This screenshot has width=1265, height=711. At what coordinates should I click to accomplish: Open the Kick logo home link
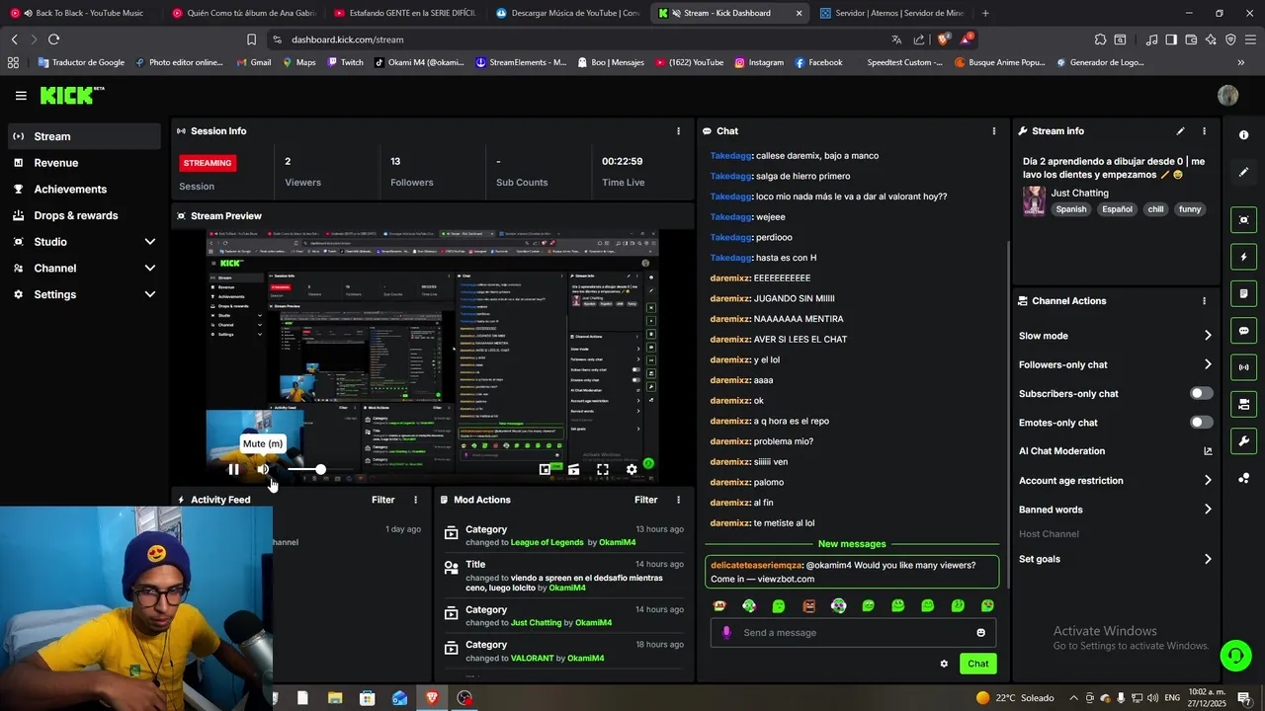(71, 95)
